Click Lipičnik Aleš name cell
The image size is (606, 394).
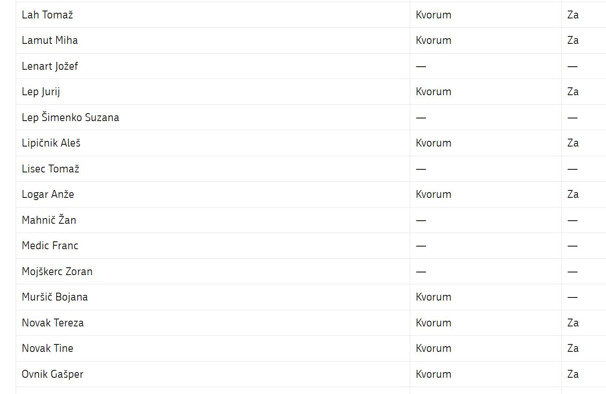tap(51, 143)
